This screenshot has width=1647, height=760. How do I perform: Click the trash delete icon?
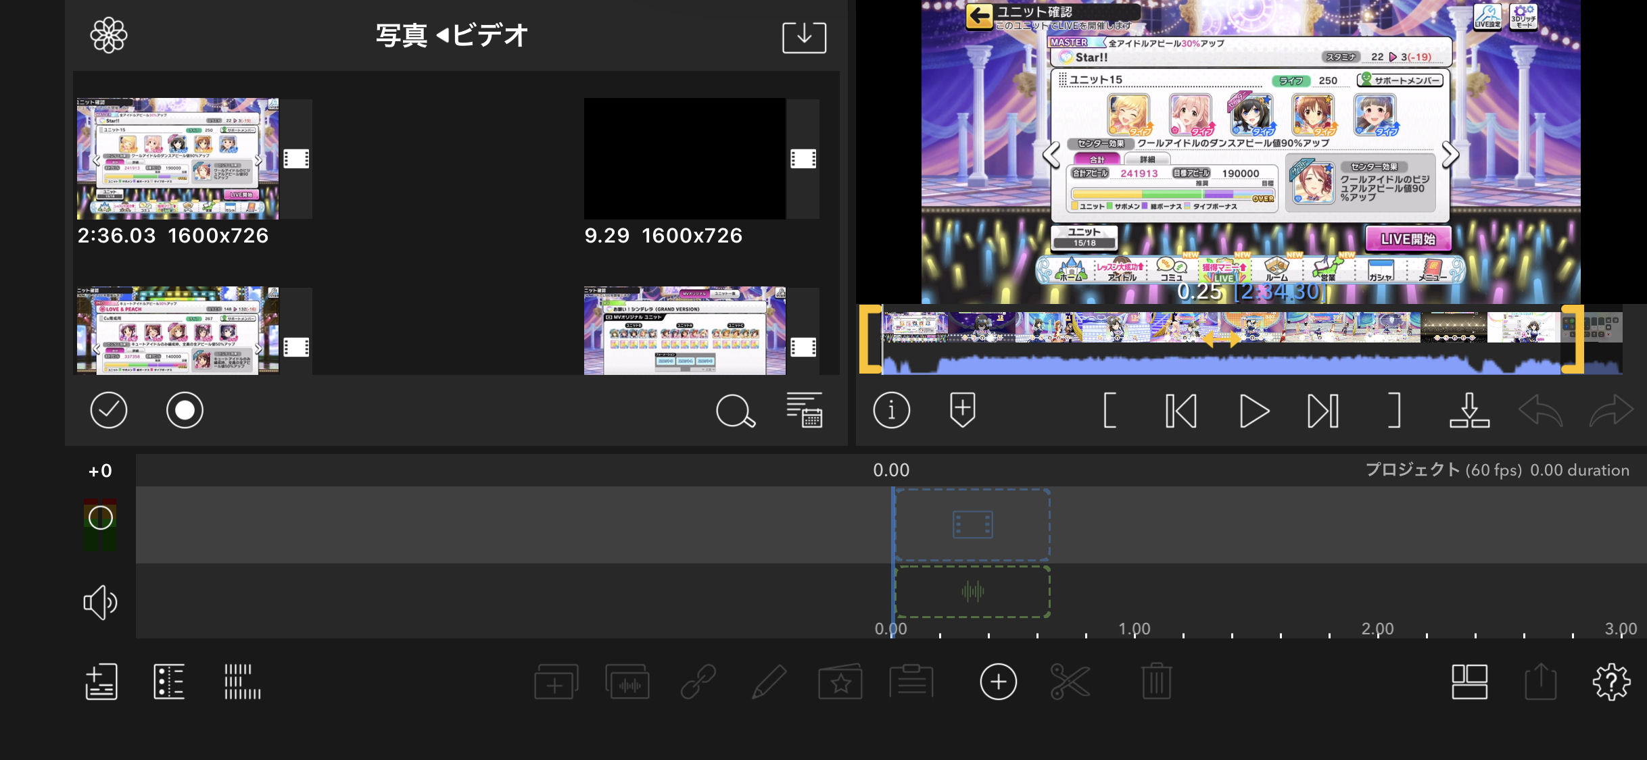pos(1157,682)
